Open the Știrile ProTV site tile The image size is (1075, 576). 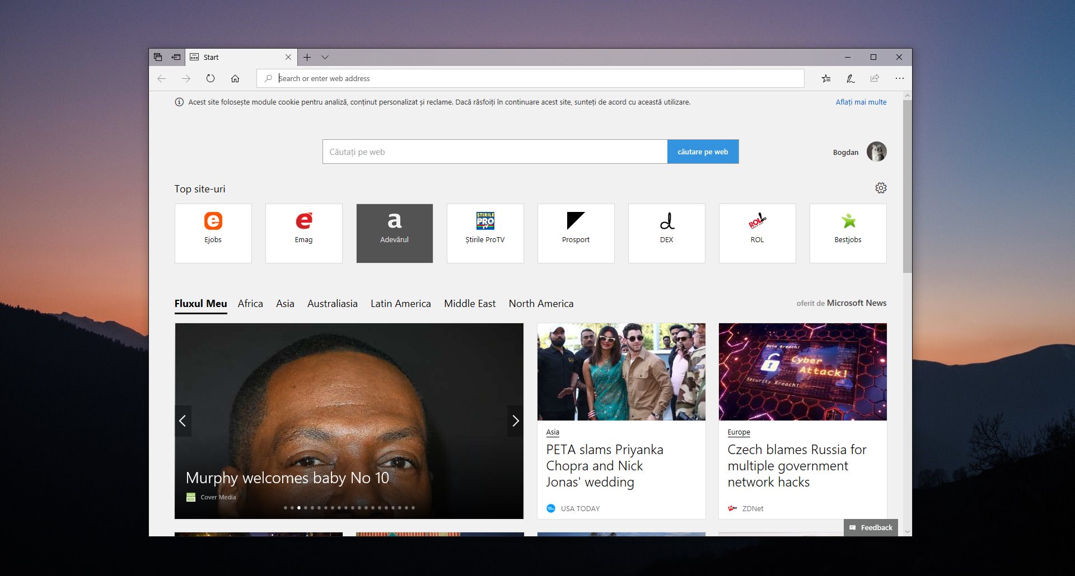coord(485,233)
